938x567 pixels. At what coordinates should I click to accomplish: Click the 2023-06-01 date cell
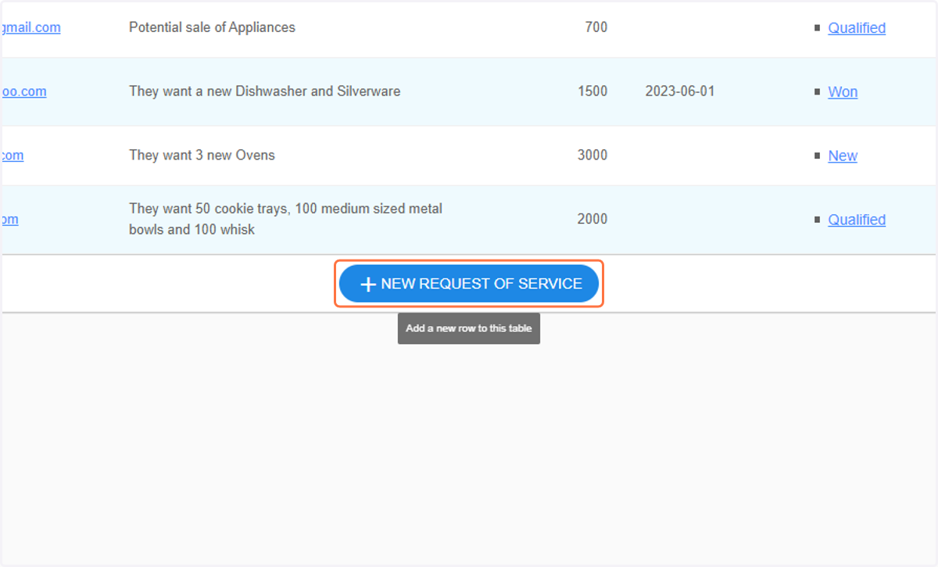click(680, 92)
